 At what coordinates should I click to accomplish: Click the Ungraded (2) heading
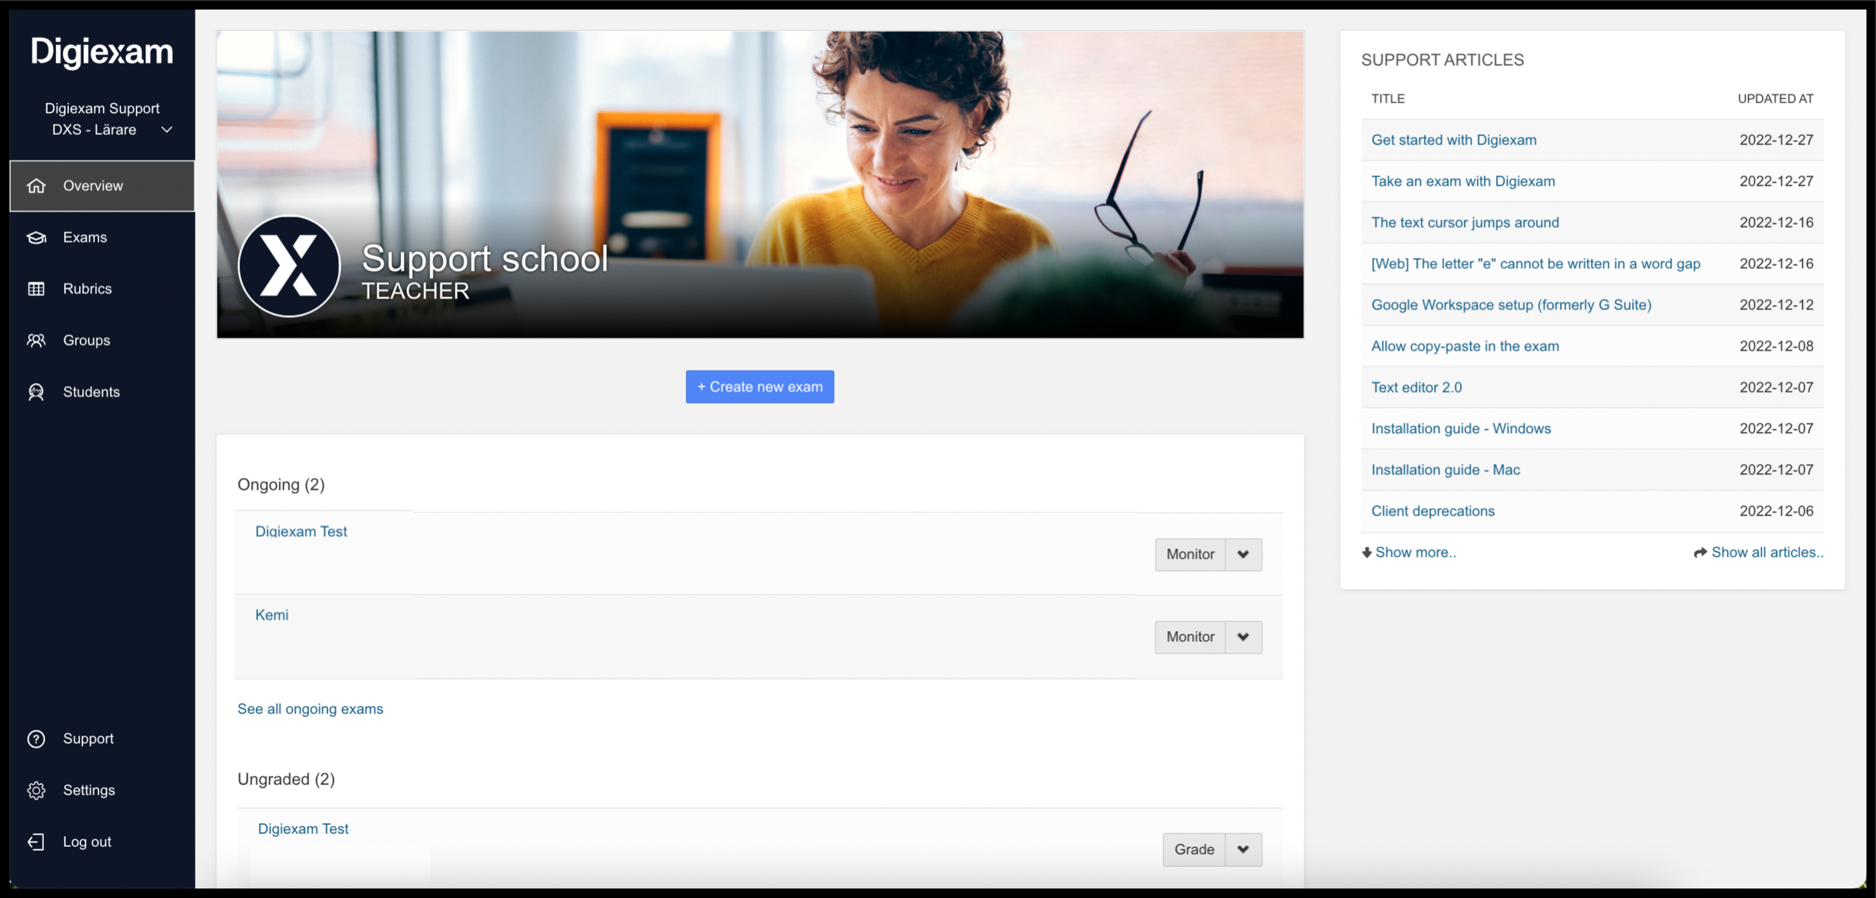coord(286,779)
